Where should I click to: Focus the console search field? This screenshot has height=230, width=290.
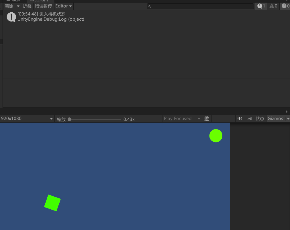201,6
